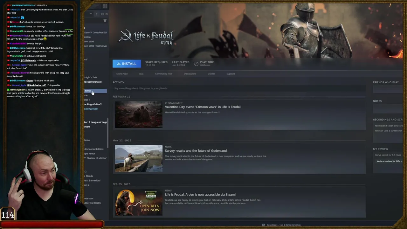This screenshot has width=407, height=229.
Task: Click the Friends Who Play panel box
Action: click(x=388, y=89)
